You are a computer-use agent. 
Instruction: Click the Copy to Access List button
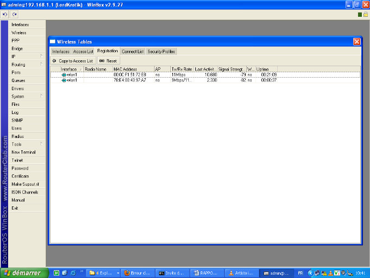point(73,61)
